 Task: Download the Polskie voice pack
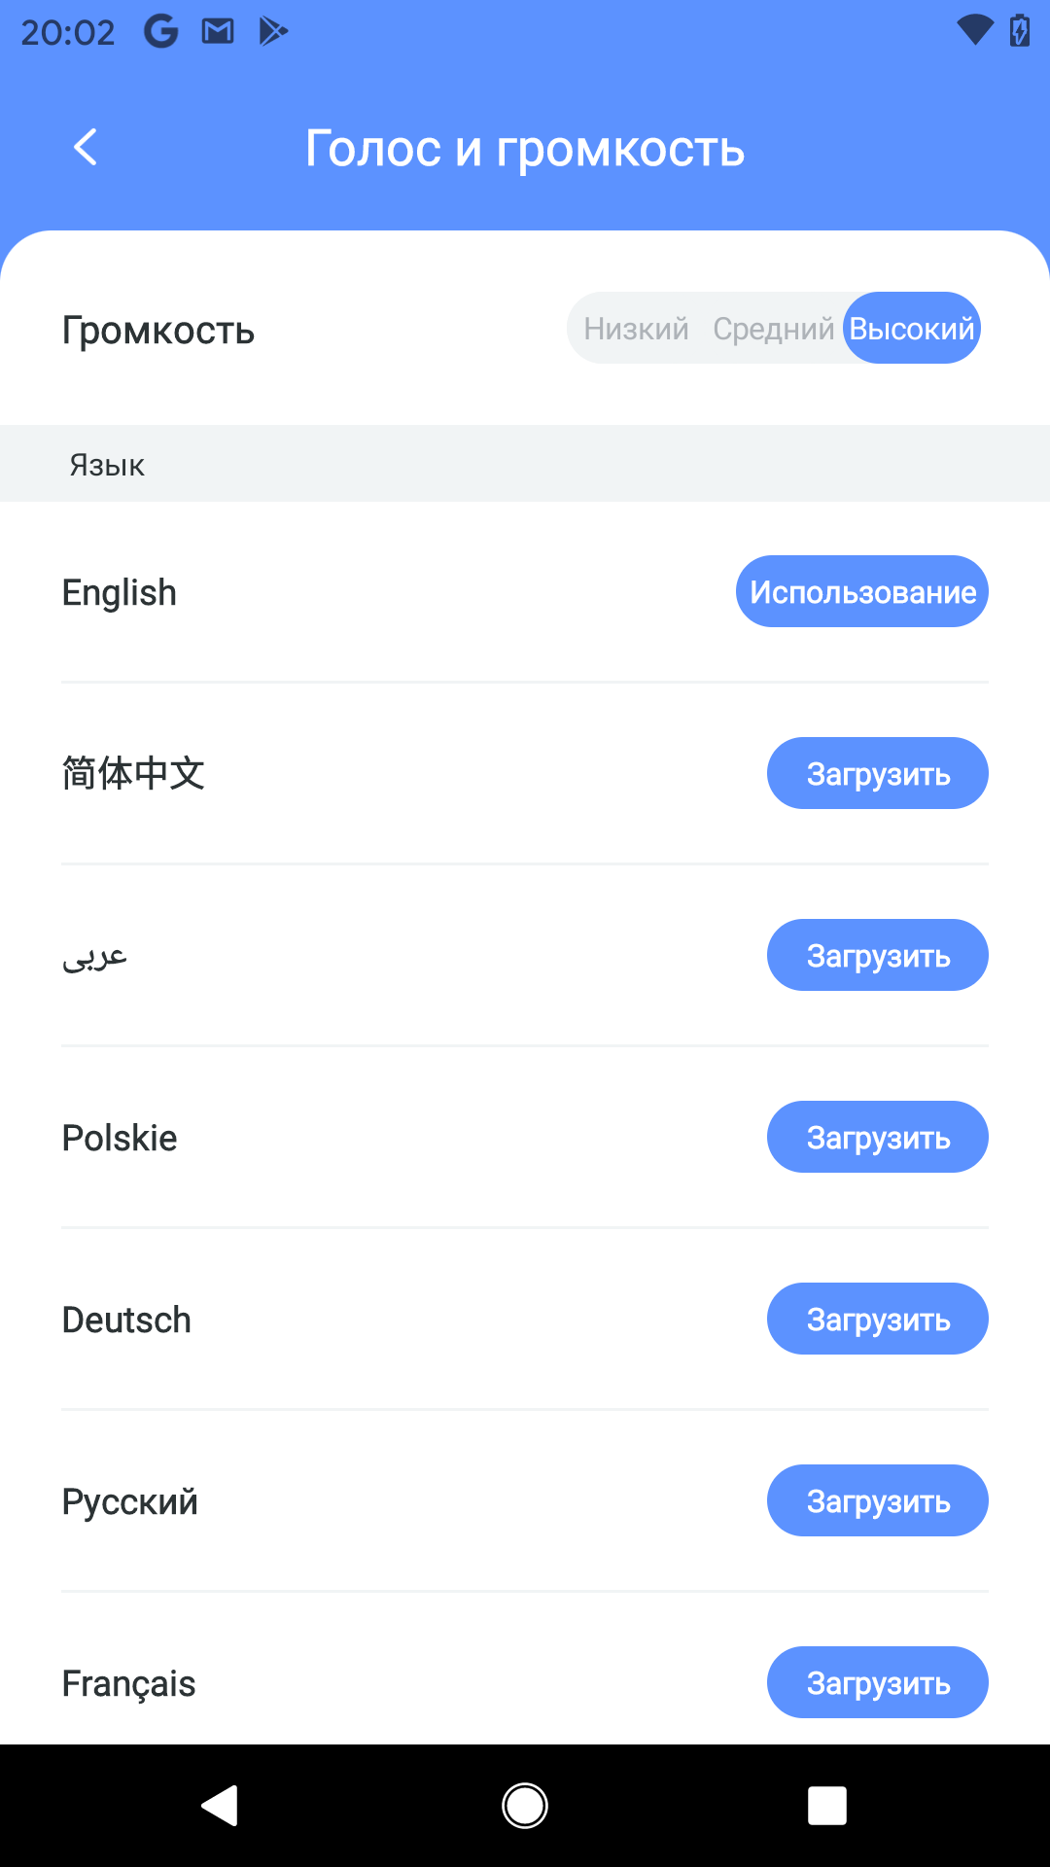[x=878, y=1138]
